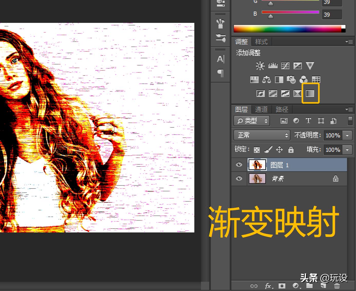Add a Vibrance adjustment

pos(310,66)
